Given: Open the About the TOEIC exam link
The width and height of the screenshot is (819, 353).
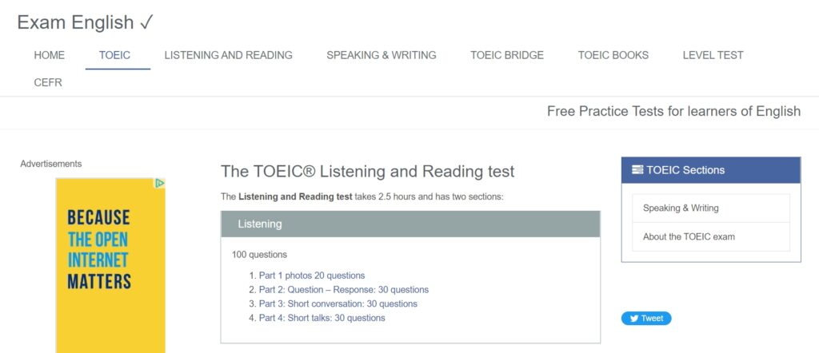Looking at the screenshot, I should point(689,236).
